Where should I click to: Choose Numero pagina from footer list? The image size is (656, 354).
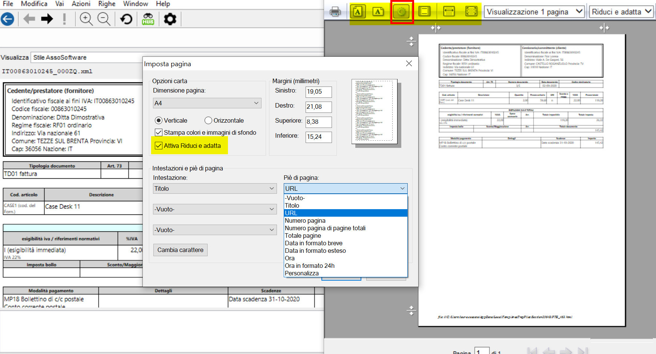(x=346, y=220)
